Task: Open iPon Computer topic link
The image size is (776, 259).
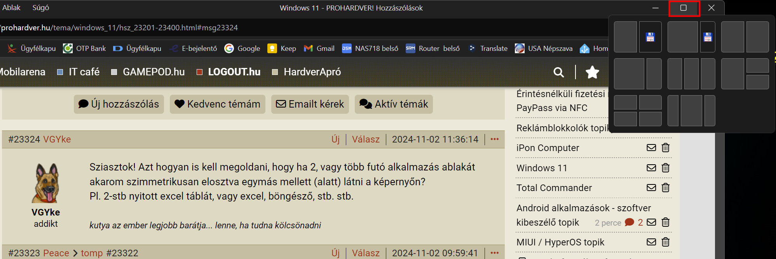Action: [548, 148]
